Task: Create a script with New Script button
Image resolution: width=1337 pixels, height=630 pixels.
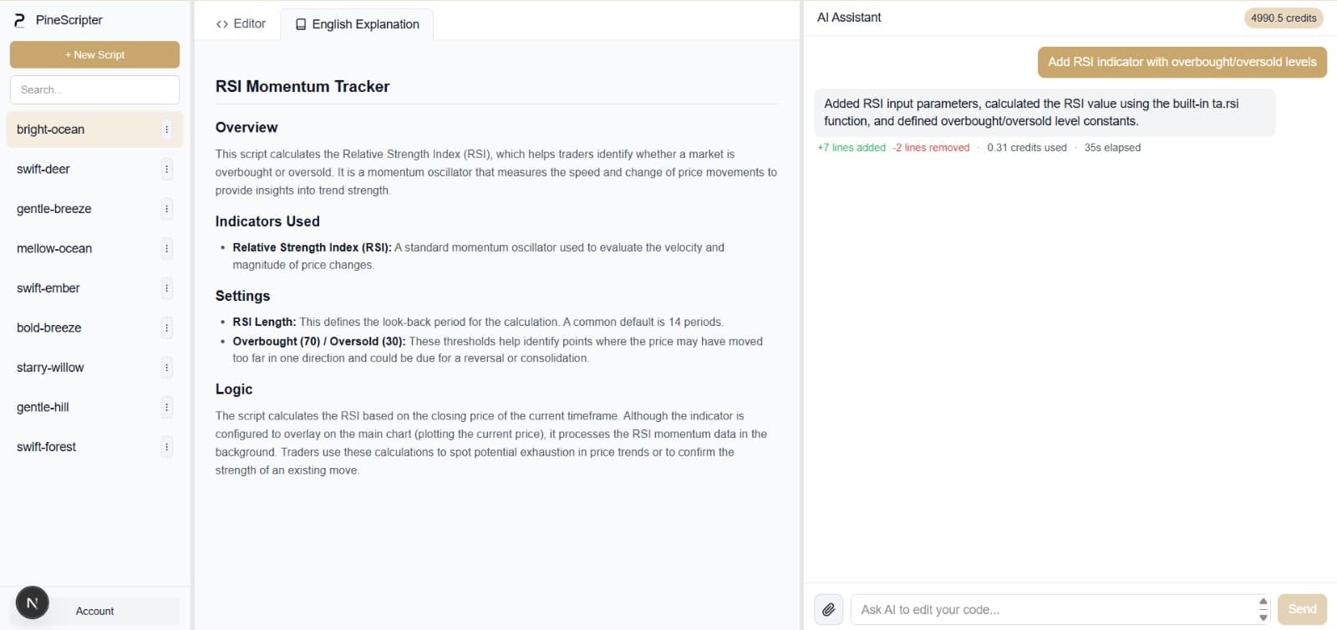Action: [94, 55]
